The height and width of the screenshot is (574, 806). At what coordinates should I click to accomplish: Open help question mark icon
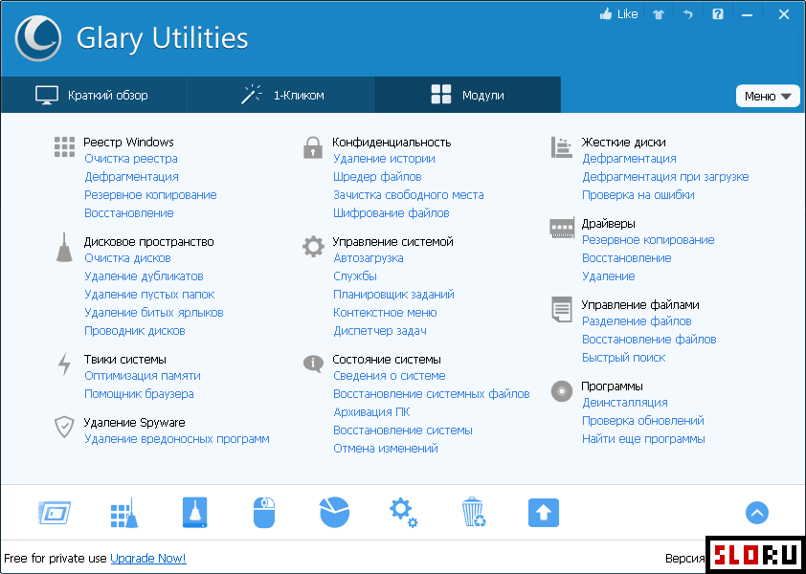pyautogui.click(x=718, y=14)
